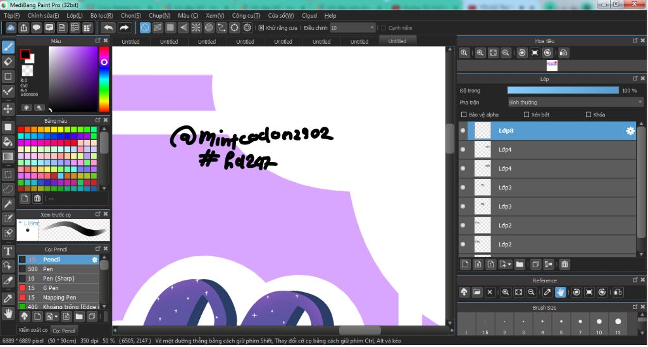Duplicate the layer using Layer panel icon
Screen dimensions: 648x347
(535, 264)
